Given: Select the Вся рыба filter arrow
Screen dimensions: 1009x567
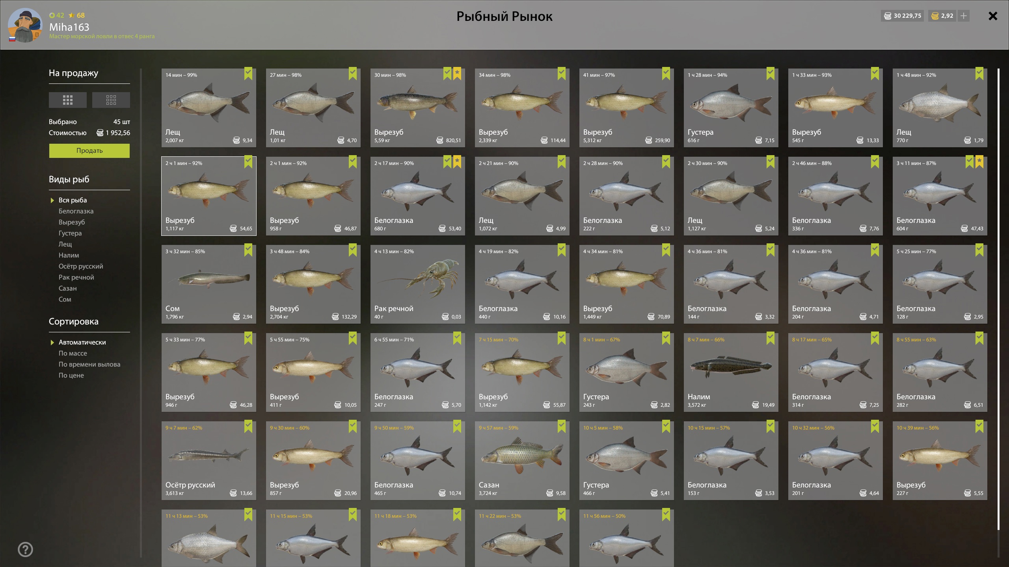Looking at the screenshot, I should pyautogui.click(x=52, y=200).
